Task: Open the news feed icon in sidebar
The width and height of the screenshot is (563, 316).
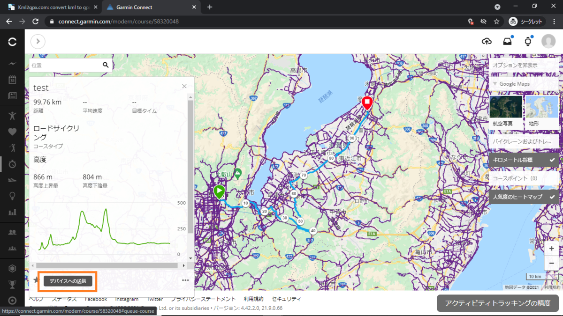Action: (x=13, y=96)
